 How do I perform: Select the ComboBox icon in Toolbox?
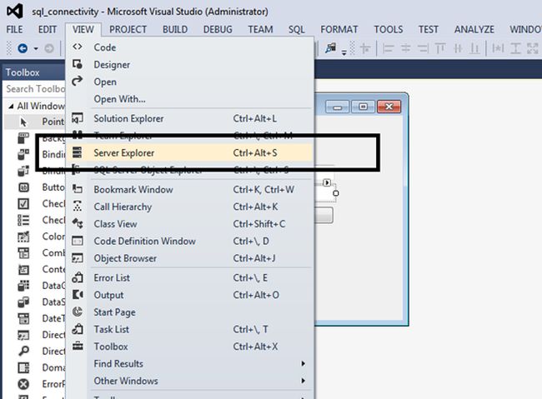[x=23, y=253]
